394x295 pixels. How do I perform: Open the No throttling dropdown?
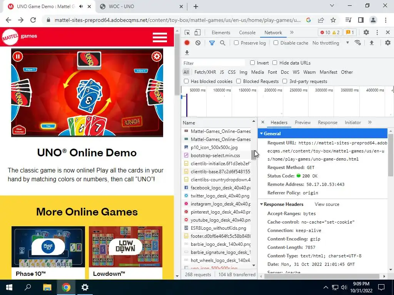point(331,43)
